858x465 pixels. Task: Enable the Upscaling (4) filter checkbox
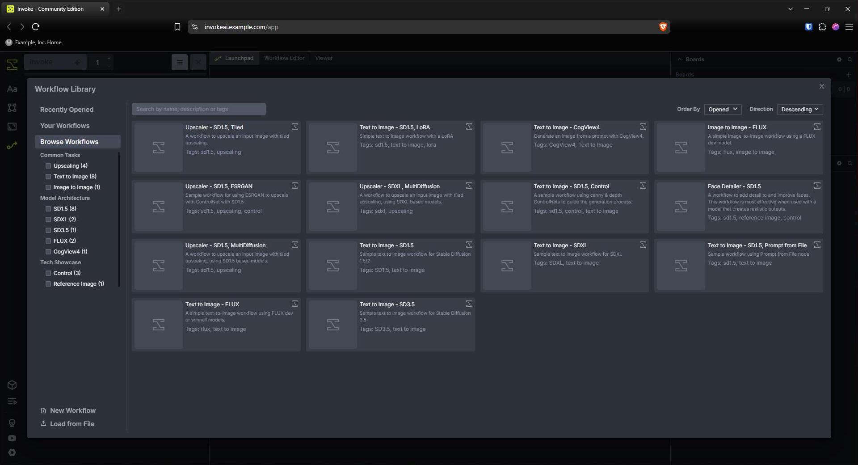click(x=48, y=166)
